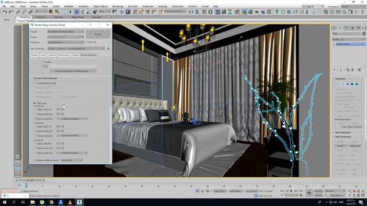Viewport: 367px width, 206px height.
Task: Click the sun icon in toolbar
Action: (283, 11)
